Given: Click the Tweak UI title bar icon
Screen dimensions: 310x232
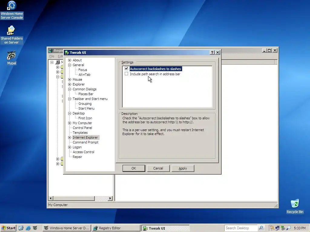Looking at the screenshot, I should [67, 53].
